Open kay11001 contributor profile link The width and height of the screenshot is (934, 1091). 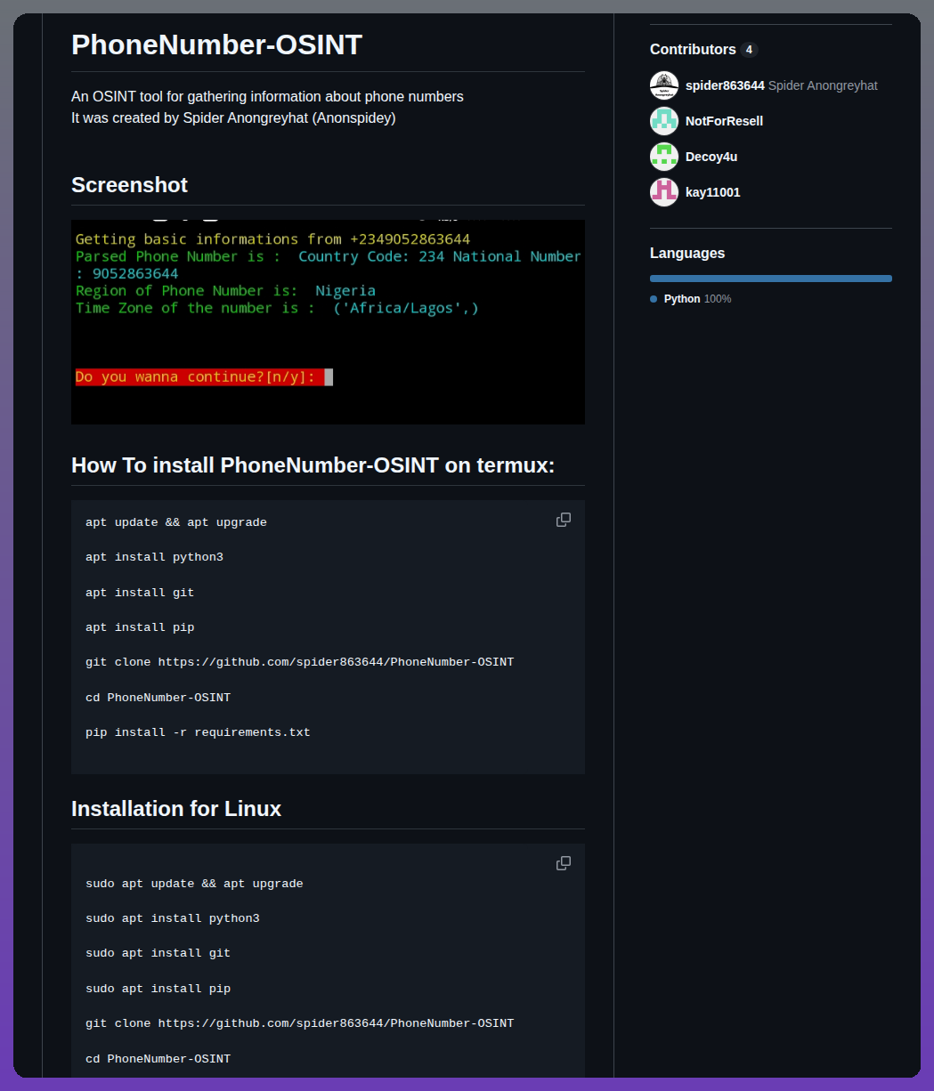click(x=712, y=192)
